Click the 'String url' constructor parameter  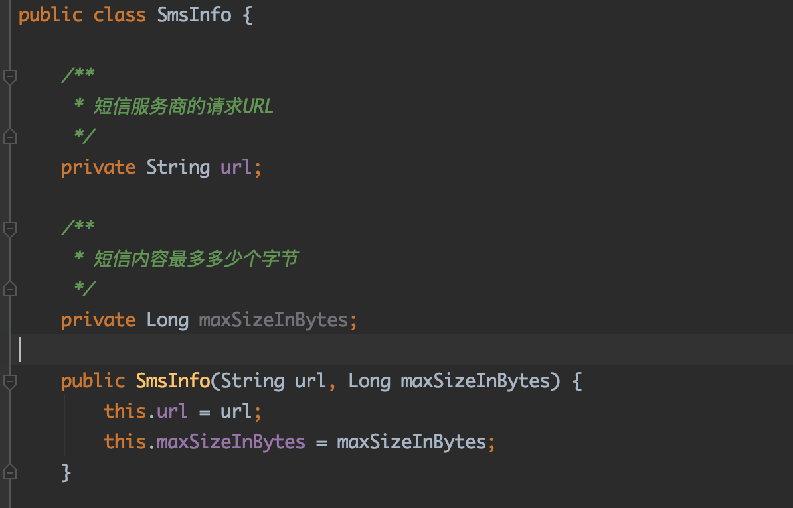272,381
